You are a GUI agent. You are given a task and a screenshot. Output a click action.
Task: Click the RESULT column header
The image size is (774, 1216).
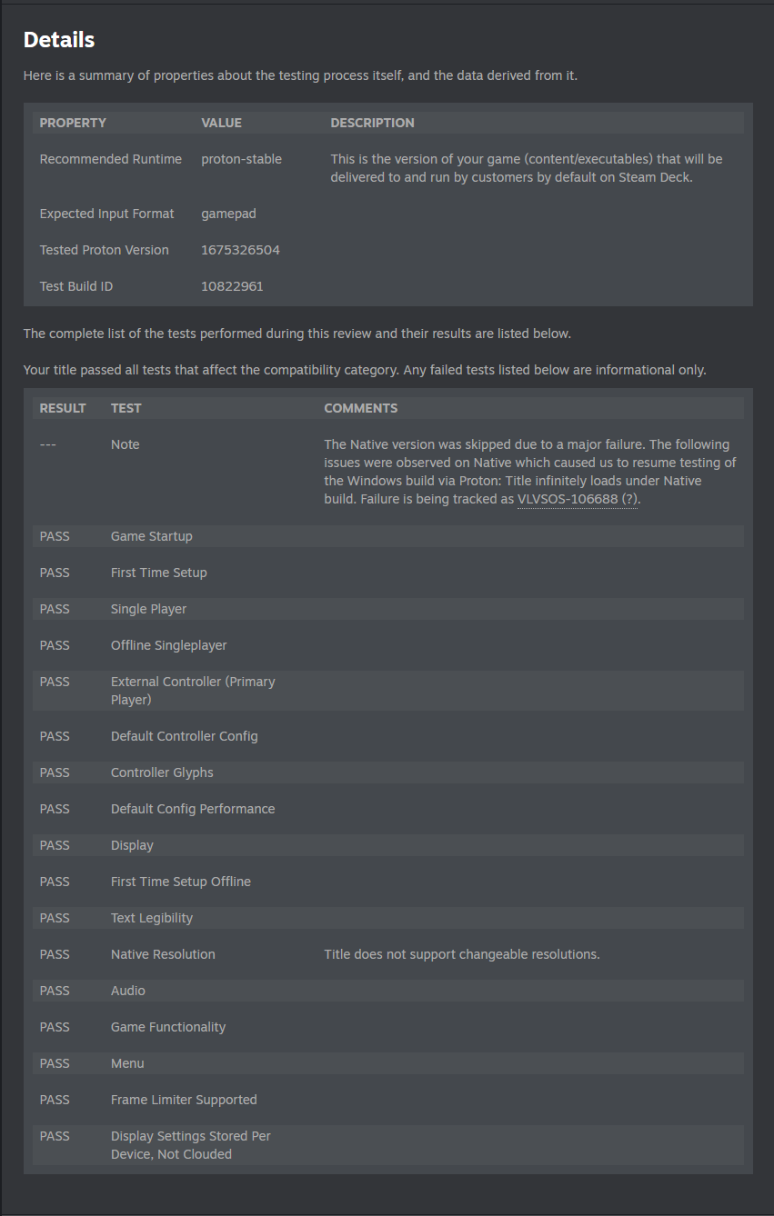[63, 408]
